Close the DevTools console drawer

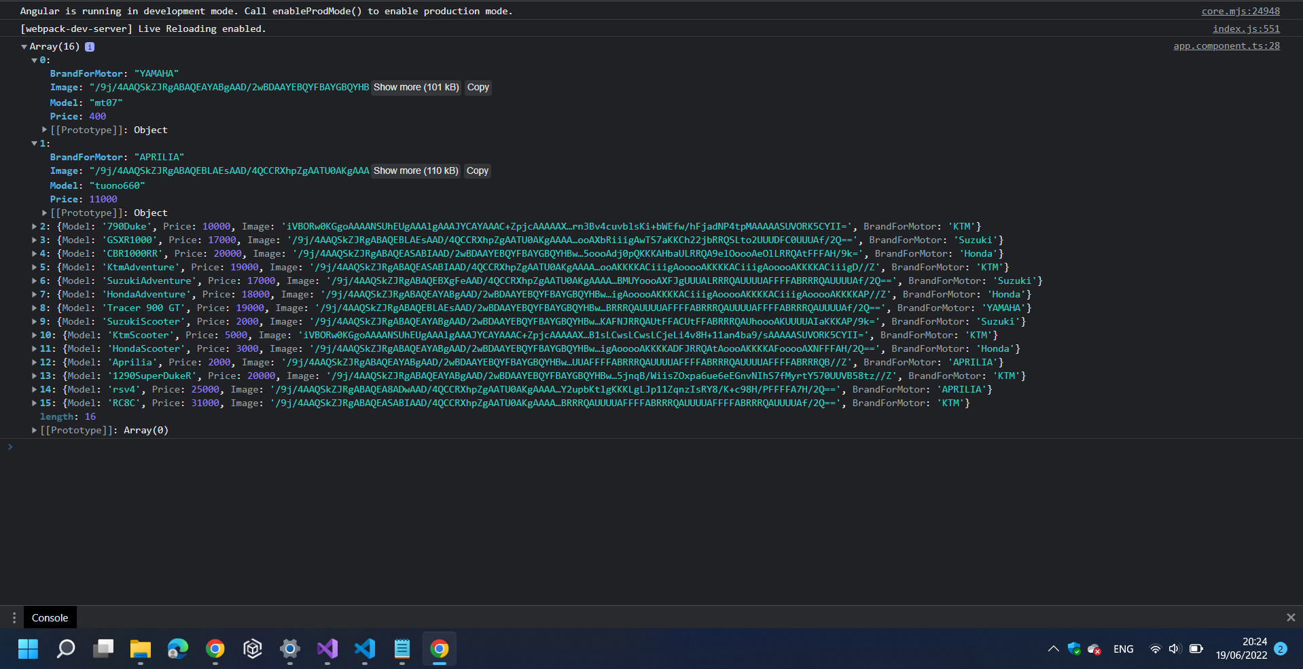pyautogui.click(x=1291, y=617)
